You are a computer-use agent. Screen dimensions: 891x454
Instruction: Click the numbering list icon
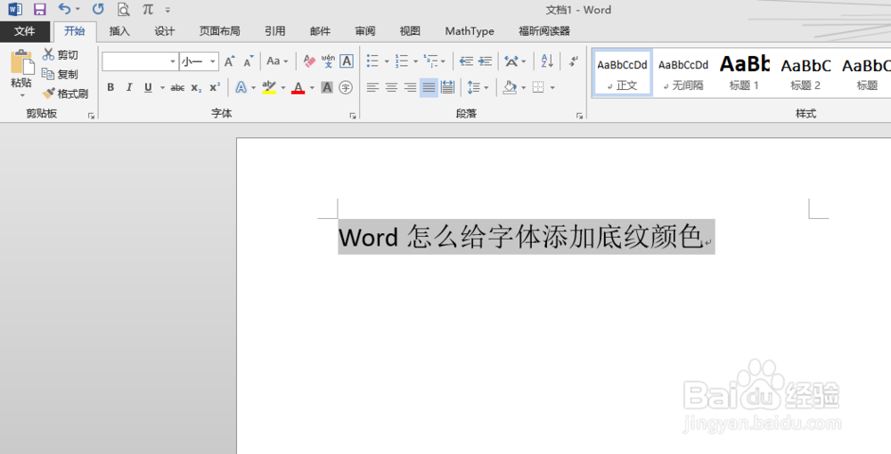click(402, 61)
